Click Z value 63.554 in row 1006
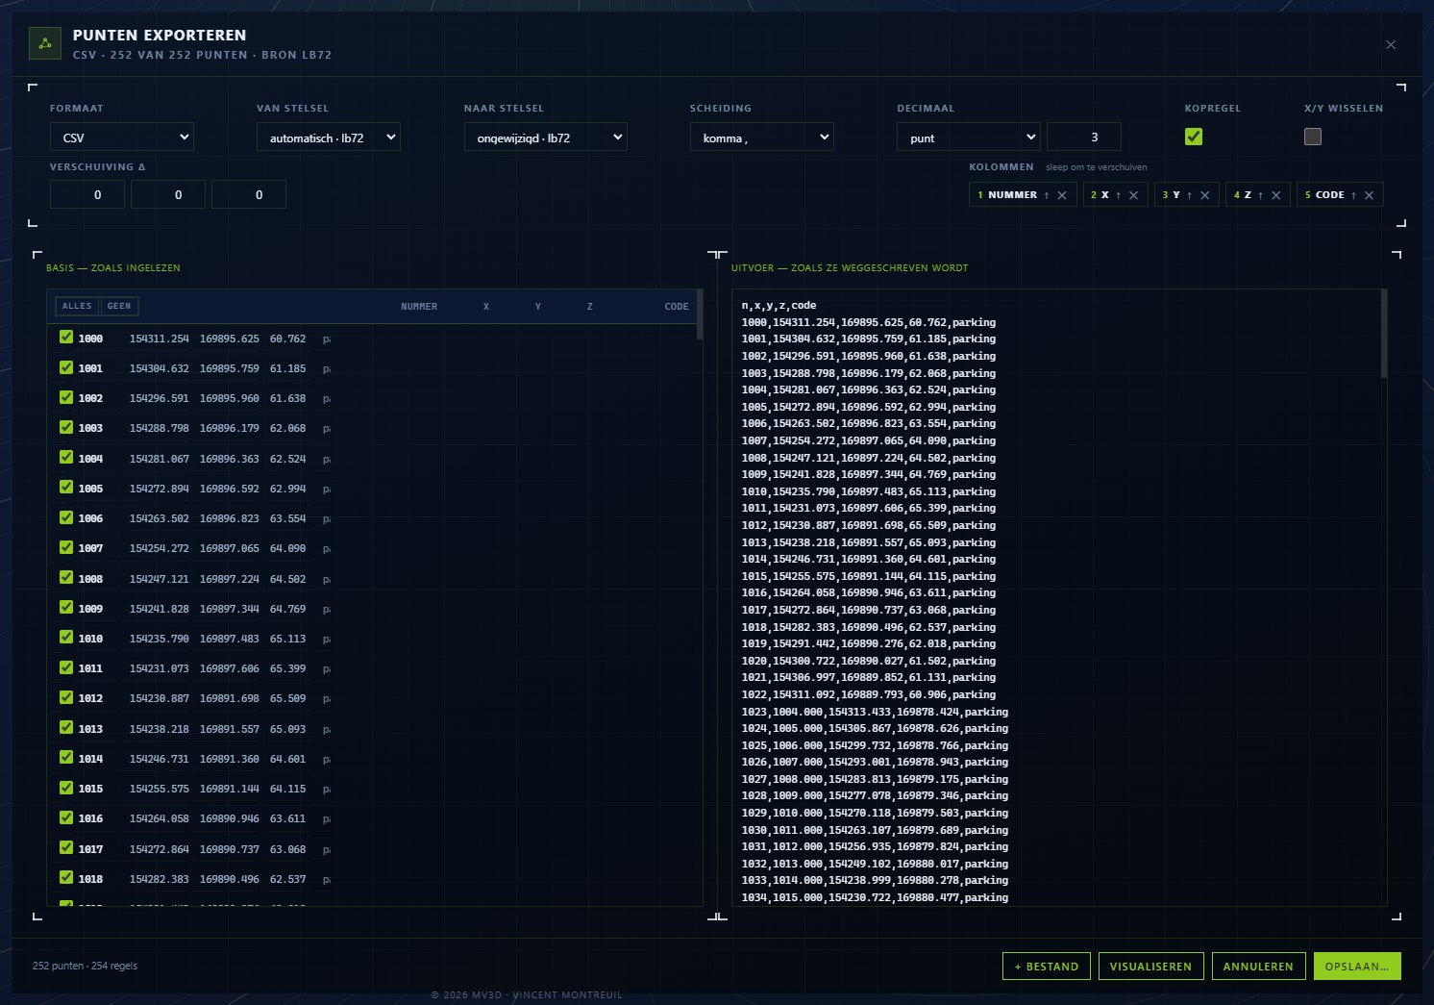Viewport: 1434px width, 1005px height. (x=288, y=518)
